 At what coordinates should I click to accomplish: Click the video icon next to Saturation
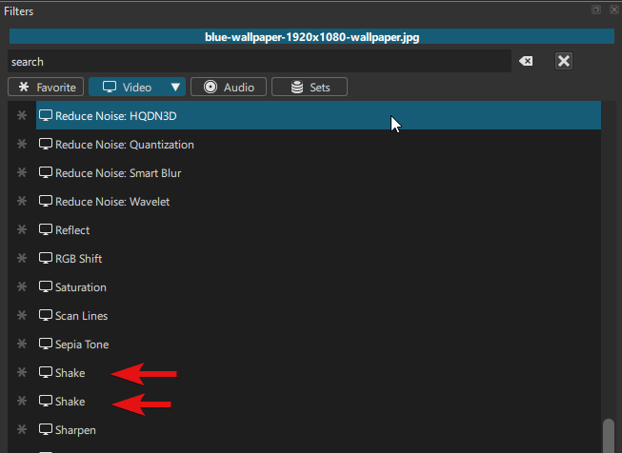(46, 286)
